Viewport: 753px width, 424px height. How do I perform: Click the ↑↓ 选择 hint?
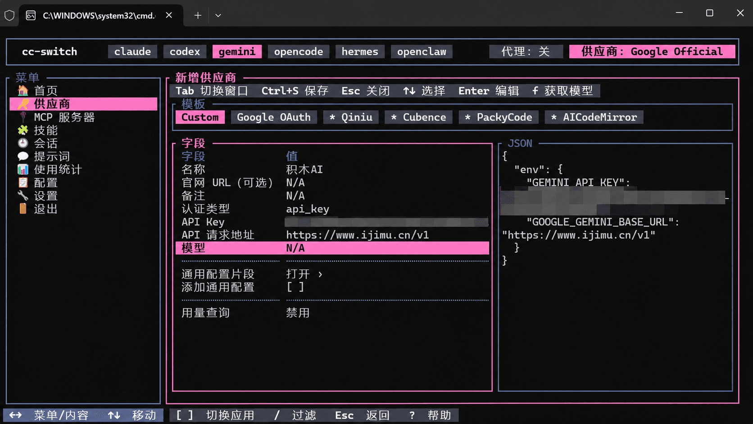point(424,91)
